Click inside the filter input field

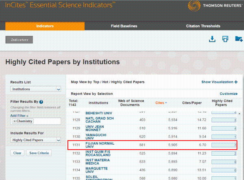[47, 121]
